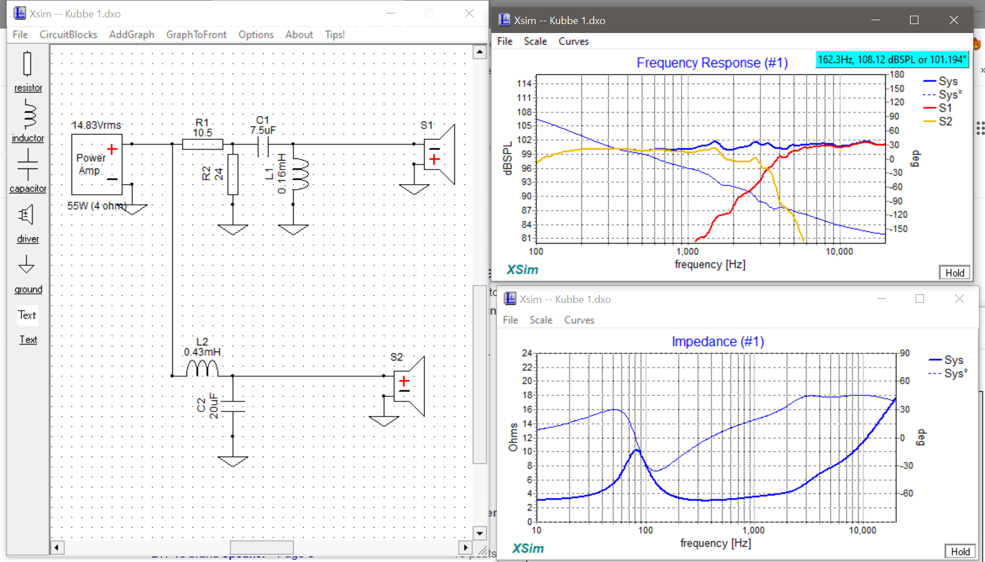Pick the underlined Text tool below it

tap(28, 340)
